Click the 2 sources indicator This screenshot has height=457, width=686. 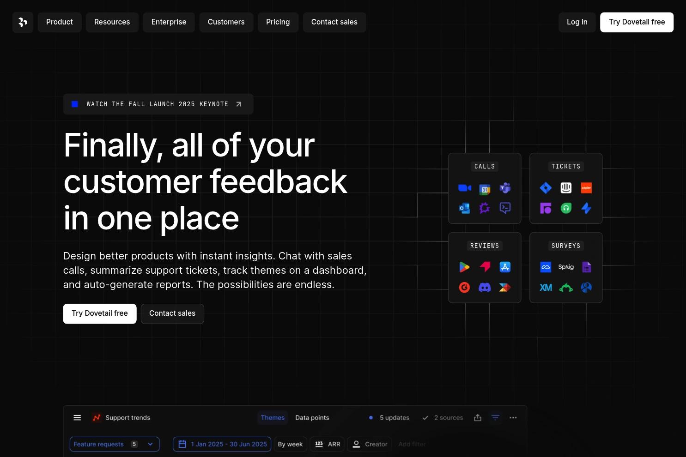tap(443, 418)
